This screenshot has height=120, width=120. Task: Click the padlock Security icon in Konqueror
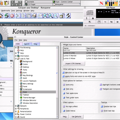[x=62, y=16]
